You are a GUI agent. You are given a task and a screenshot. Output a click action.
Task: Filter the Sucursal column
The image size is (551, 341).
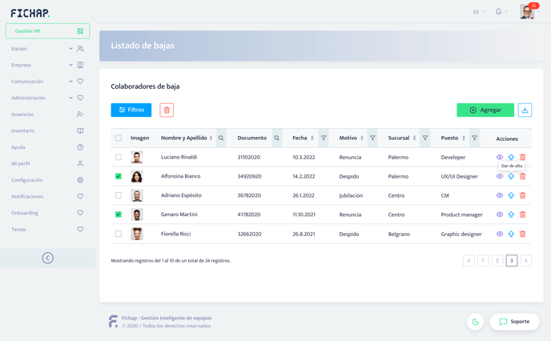425,138
